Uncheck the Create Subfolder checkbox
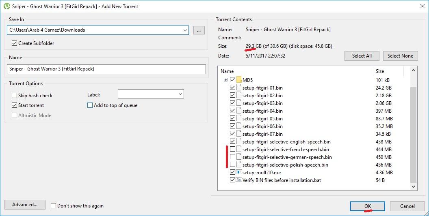 pyautogui.click(x=15, y=43)
